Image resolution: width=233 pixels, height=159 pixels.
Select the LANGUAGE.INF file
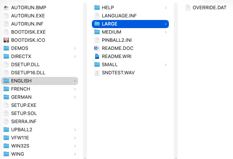[130, 16]
